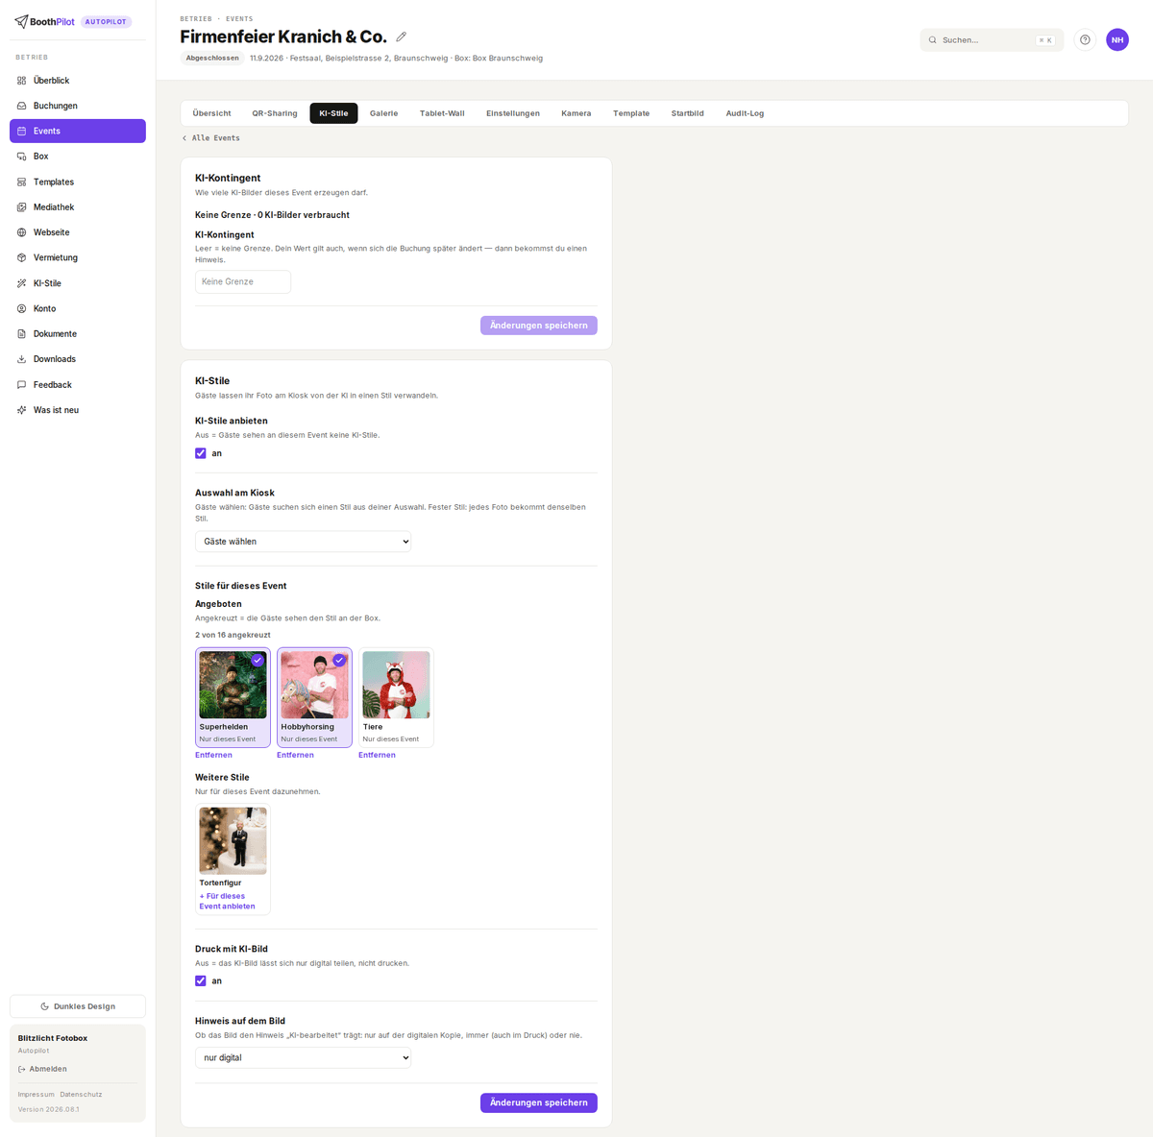Click the Mediathek images icon
This screenshot has width=1153, height=1137.
click(x=22, y=207)
